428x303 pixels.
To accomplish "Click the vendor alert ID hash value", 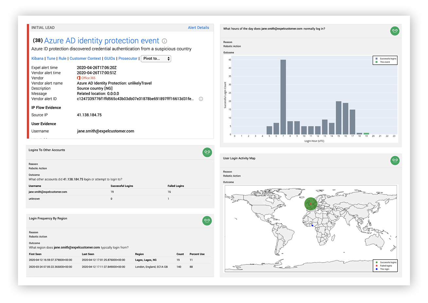I will point(135,99).
